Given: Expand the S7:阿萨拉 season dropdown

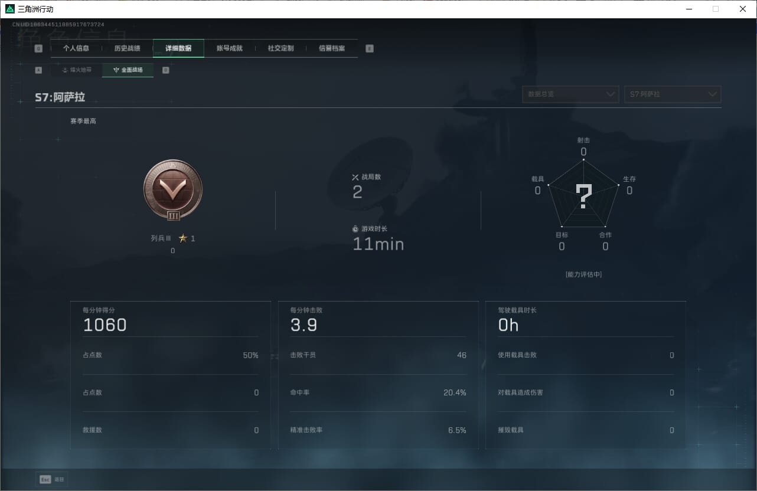Looking at the screenshot, I should coord(673,94).
